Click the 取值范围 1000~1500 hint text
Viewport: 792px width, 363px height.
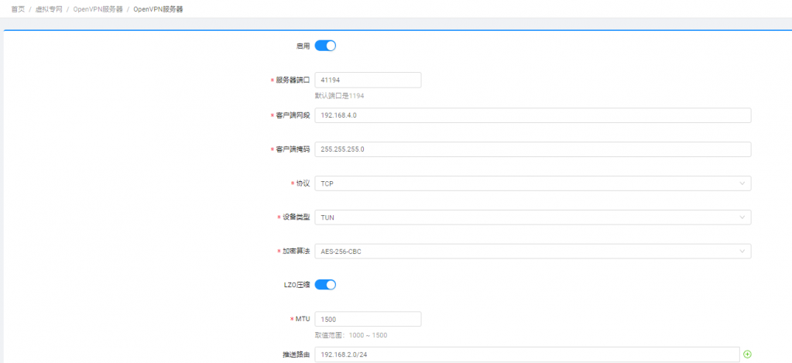click(351, 335)
